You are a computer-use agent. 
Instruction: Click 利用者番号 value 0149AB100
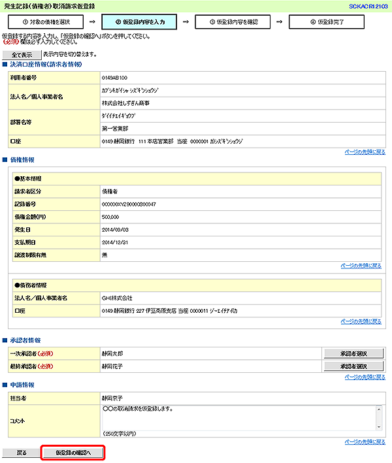point(114,78)
